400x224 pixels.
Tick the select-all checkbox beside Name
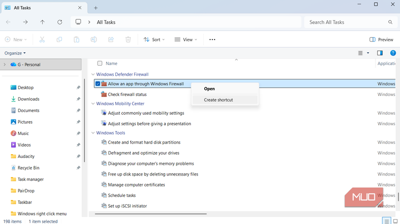tap(100, 63)
